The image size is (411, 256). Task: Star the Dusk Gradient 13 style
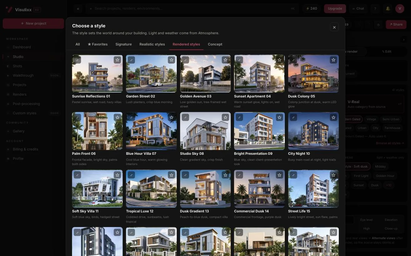pyautogui.click(x=225, y=175)
